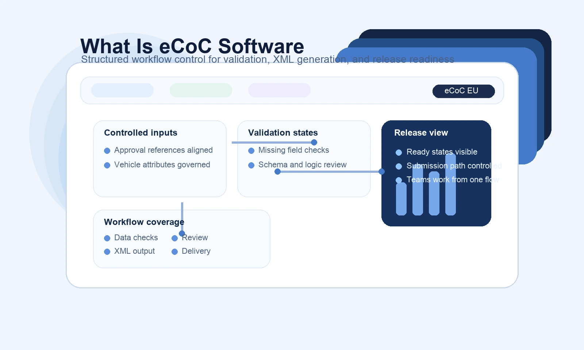Select the light purple pill tab
584x350 pixels.
pos(279,90)
